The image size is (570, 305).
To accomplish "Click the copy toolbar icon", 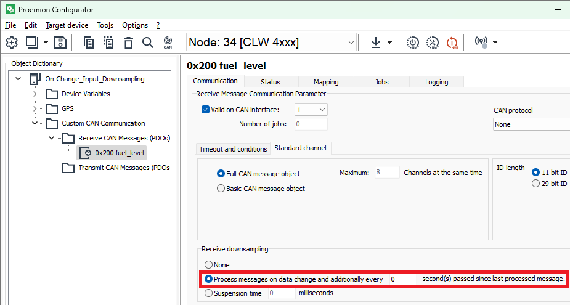I will (x=89, y=43).
